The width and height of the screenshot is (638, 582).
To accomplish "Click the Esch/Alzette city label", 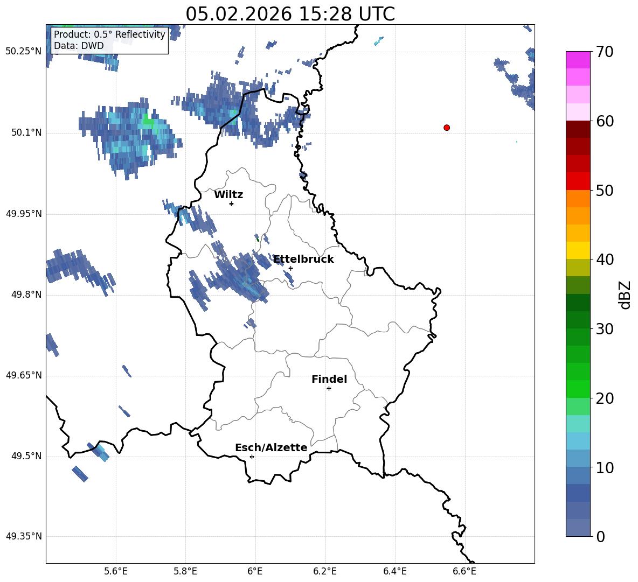I will click(271, 447).
